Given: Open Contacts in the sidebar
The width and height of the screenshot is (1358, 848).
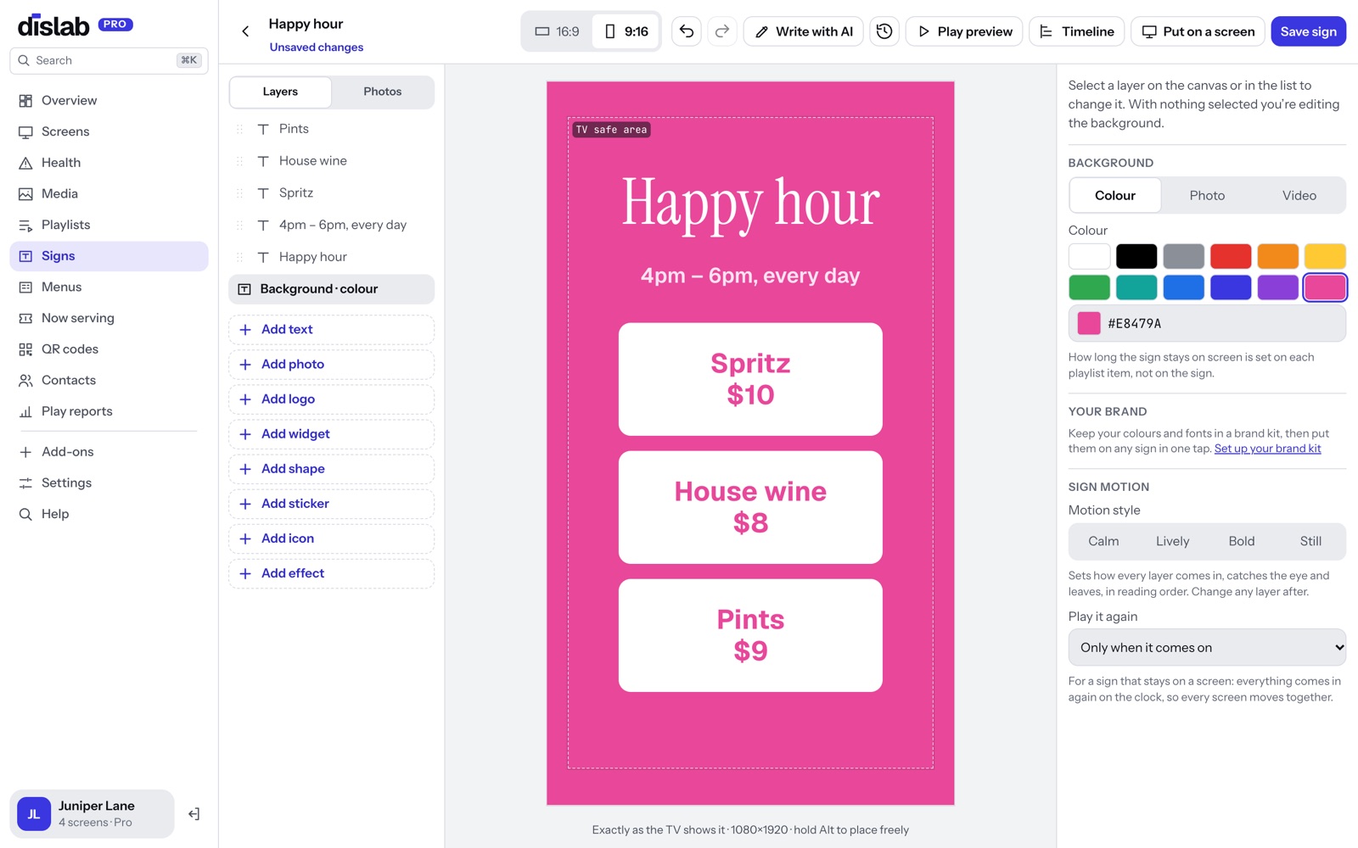Looking at the screenshot, I should 109,380.
